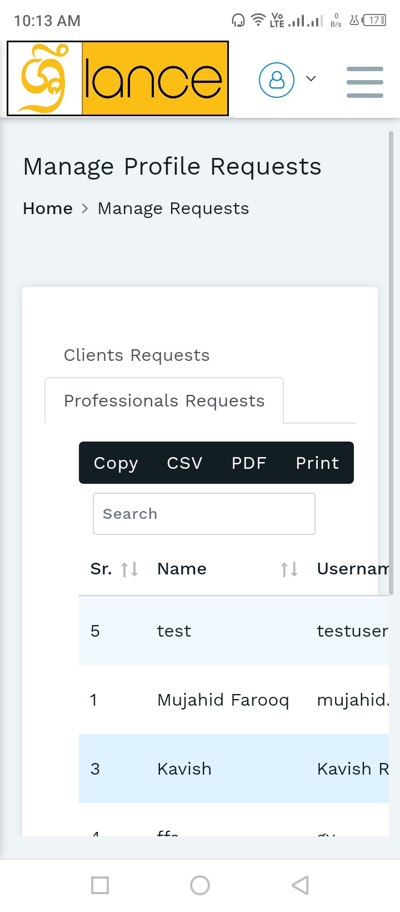The height and width of the screenshot is (912, 400).
Task: Select the Professionals Requests tab
Action: point(164,401)
